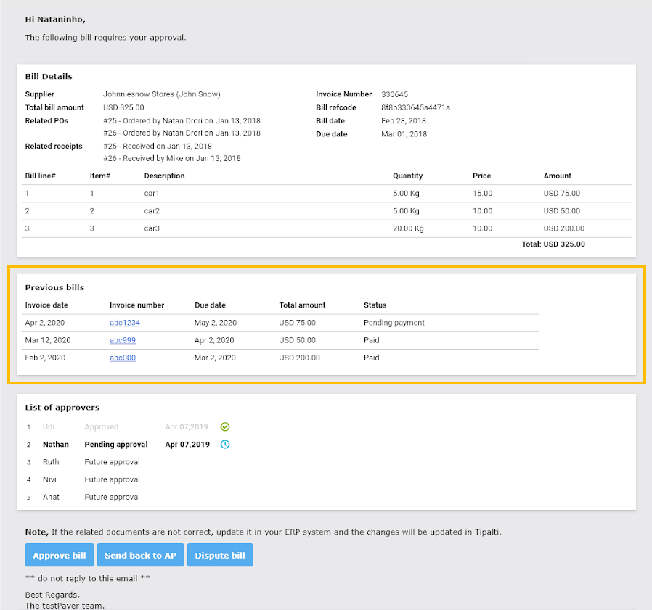Image resolution: width=652 pixels, height=610 pixels.
Task: Click the due date May 2, 2020
Action: 216,323
